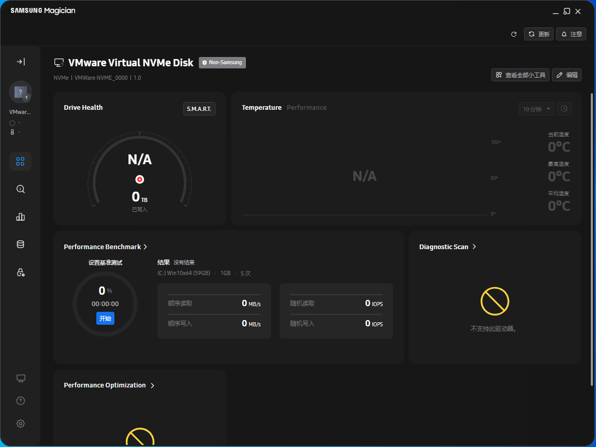The image size is (596, 447).
Task: Click the 查看全部小工具 button
Action: (520, 75)
